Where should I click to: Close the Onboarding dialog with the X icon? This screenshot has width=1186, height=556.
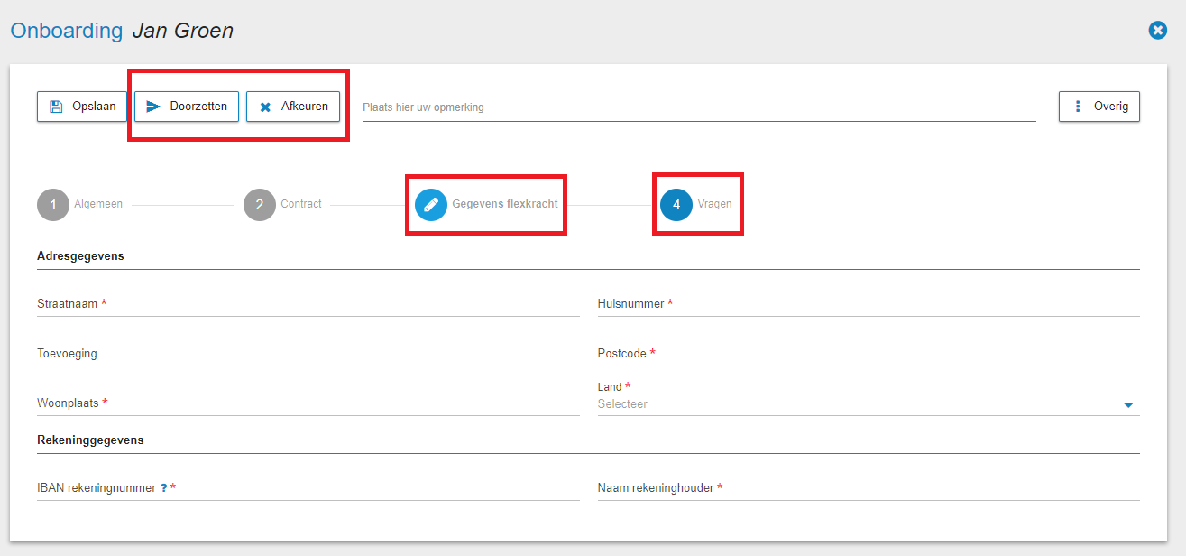1158,31
